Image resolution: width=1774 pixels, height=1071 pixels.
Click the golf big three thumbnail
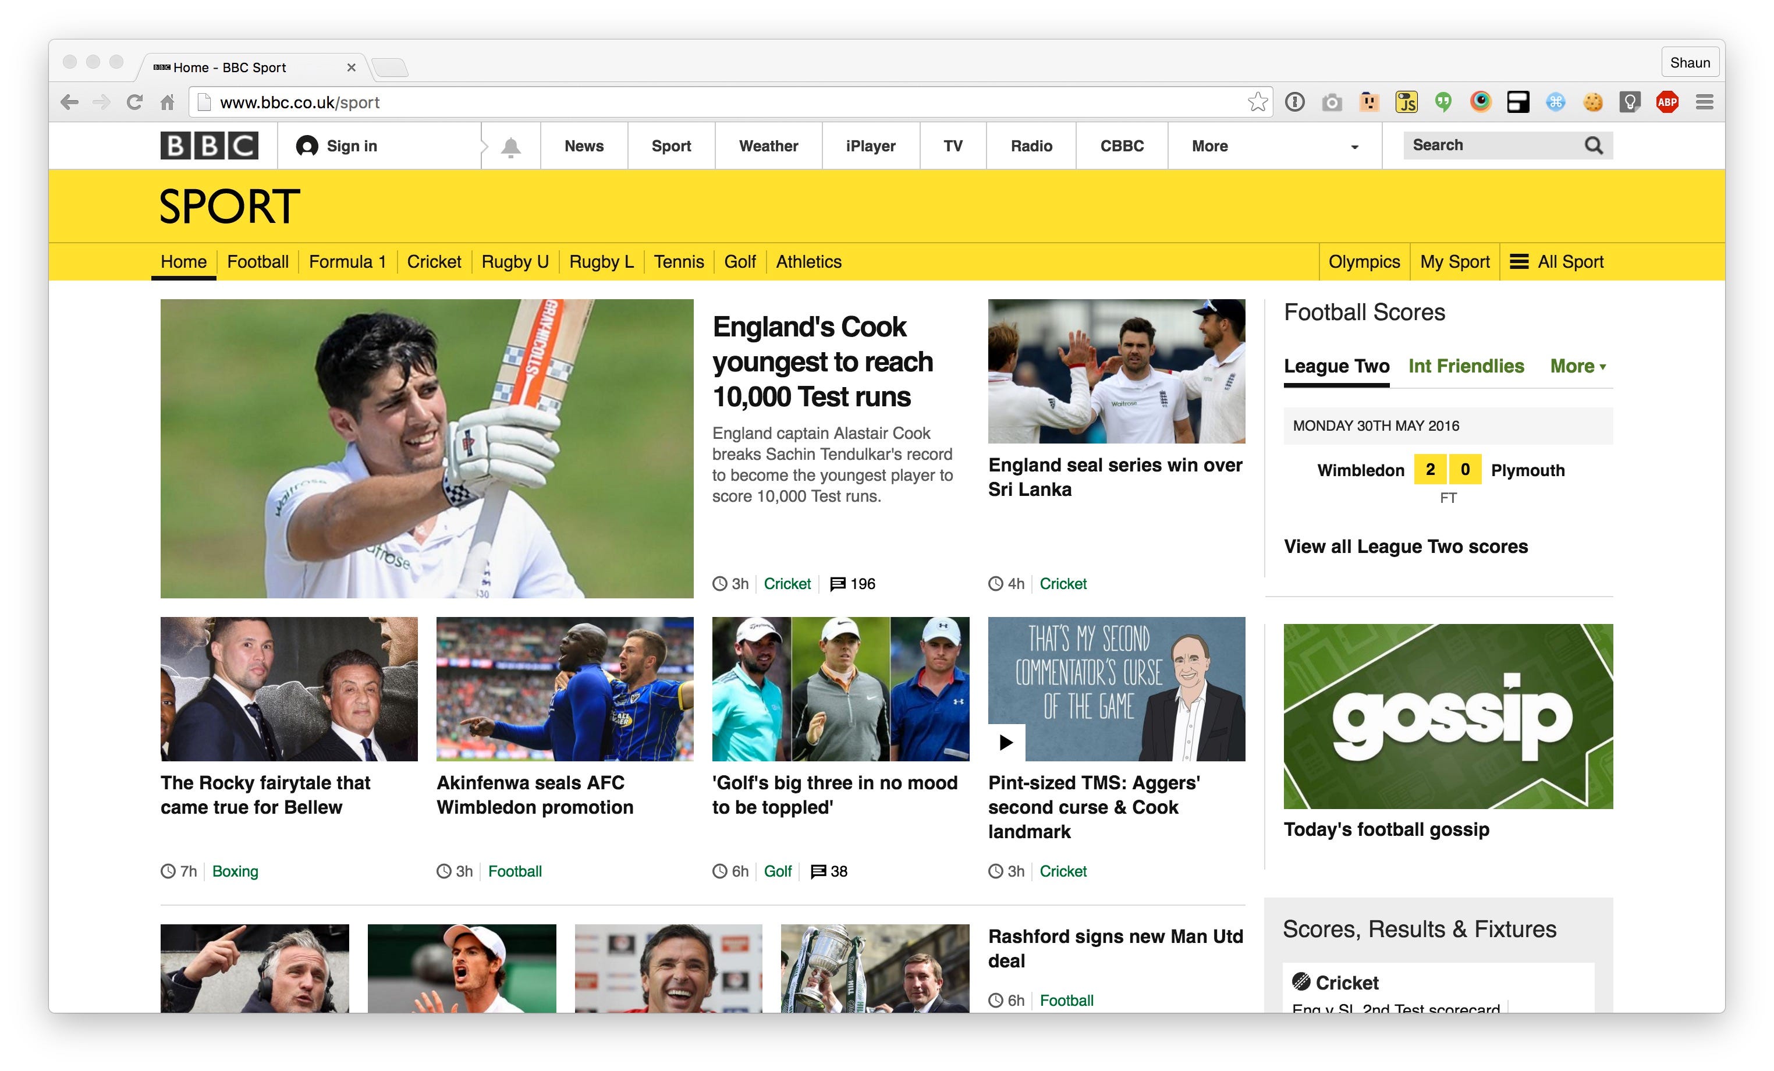[x=840, y=689]
